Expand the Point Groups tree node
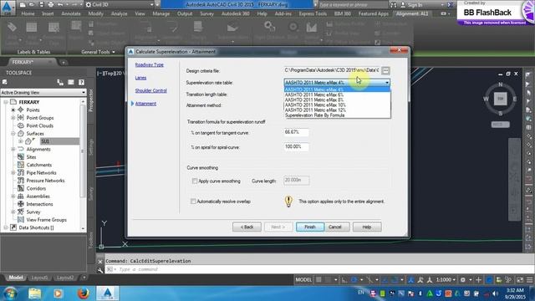 pyautogui.click(x=13, y=118)
